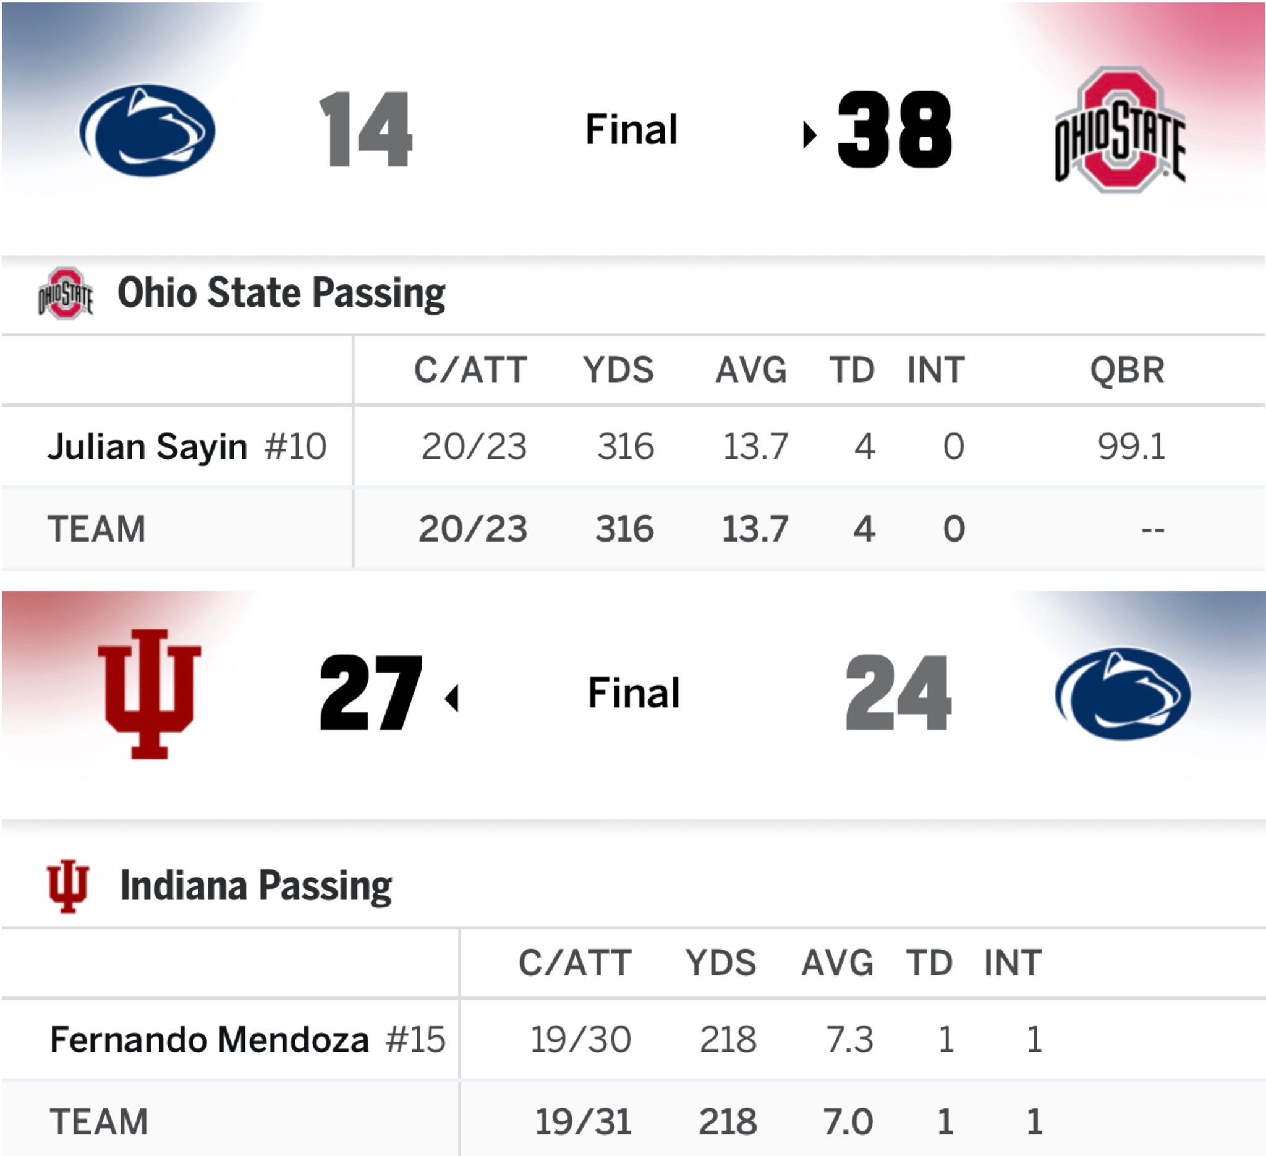Click Ohio State's YDS column header
Screen dimensions: 1266x1156
click(618, 370)
